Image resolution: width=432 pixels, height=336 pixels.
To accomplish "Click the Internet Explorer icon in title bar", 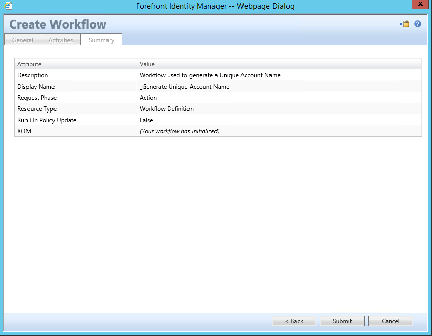I will [8, 6].
